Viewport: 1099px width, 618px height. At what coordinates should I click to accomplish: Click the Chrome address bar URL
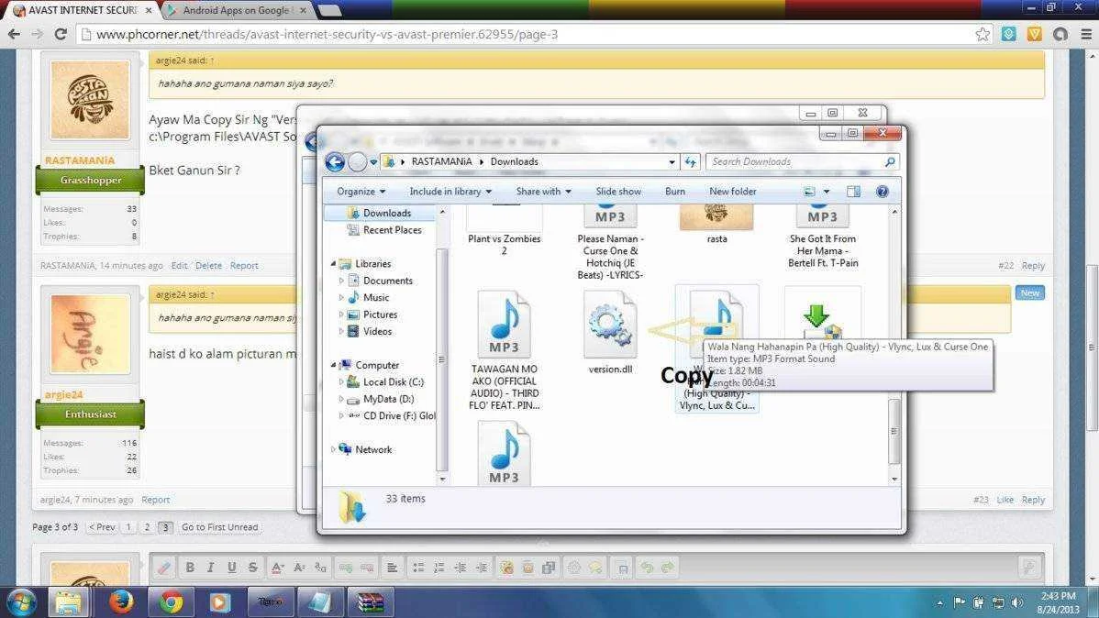(327, 34)
